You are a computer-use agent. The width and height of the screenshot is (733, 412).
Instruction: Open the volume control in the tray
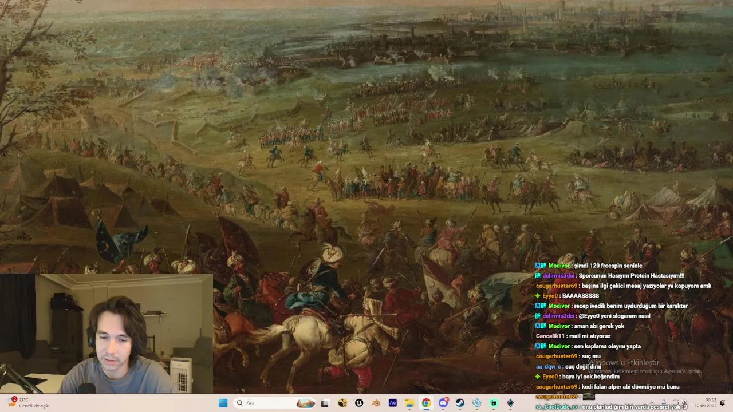[x=684, y=403]
